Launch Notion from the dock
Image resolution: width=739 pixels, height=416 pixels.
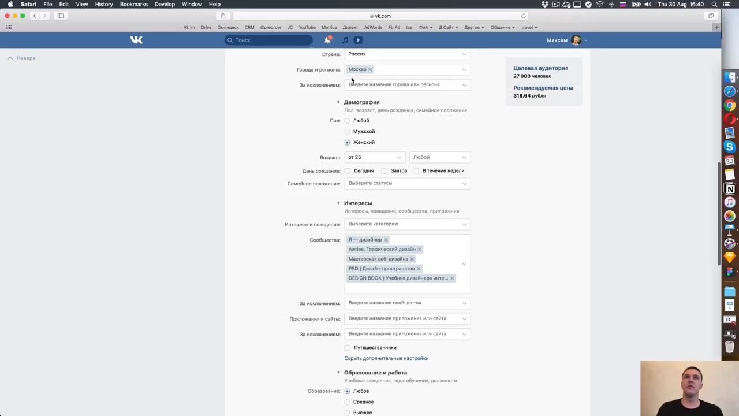point(730,188)
